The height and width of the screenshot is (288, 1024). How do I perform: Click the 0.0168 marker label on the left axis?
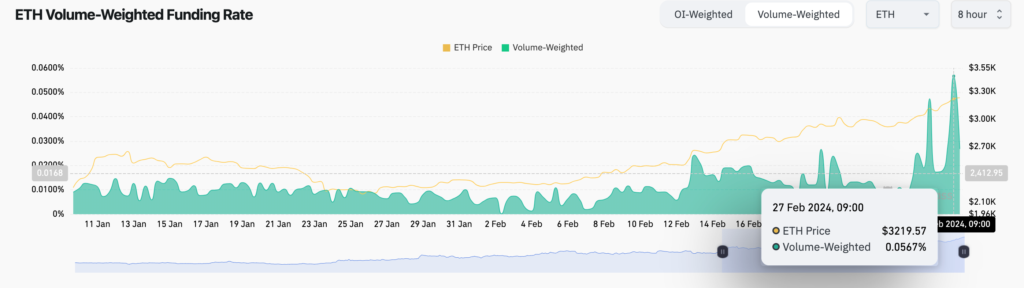[49, 172]
